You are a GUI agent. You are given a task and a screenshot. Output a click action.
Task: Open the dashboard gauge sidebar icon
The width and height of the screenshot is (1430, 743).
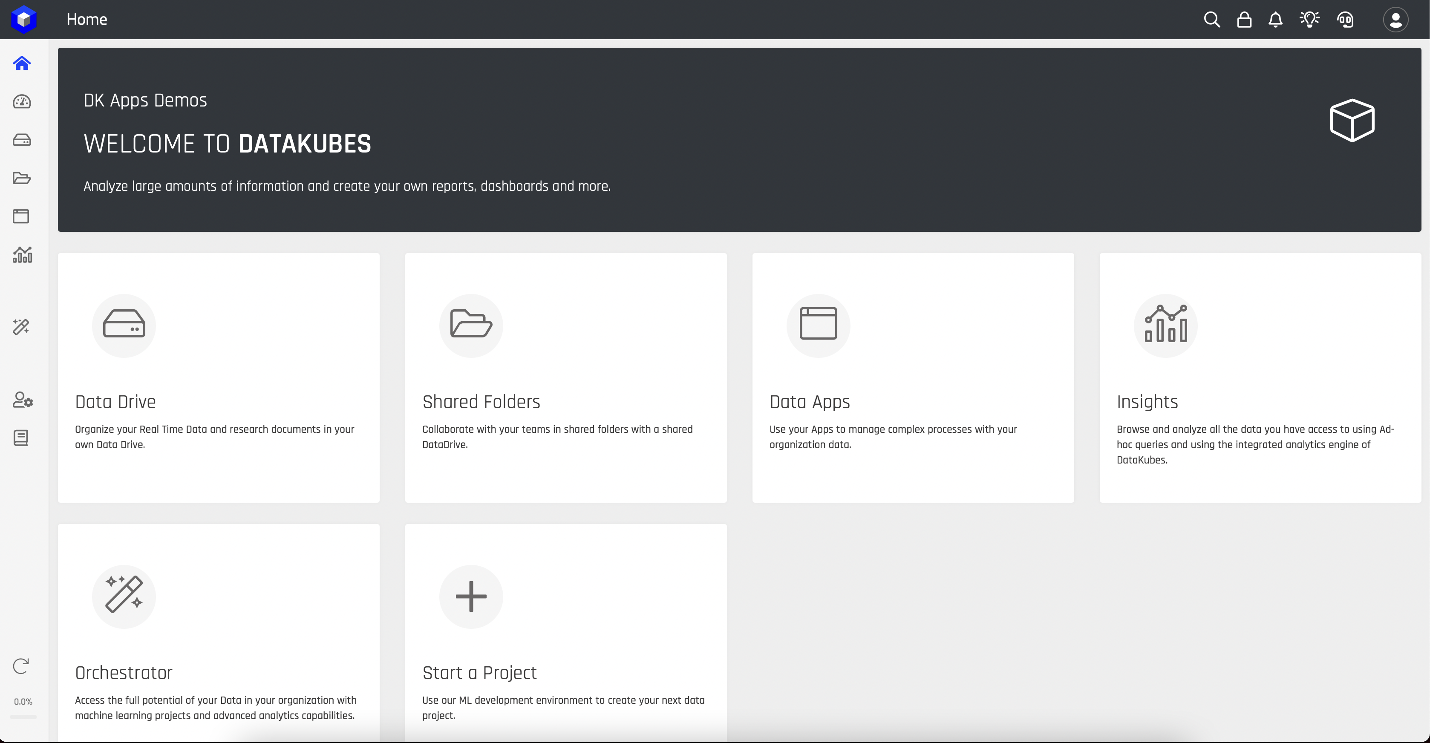[x=22, y=101]
